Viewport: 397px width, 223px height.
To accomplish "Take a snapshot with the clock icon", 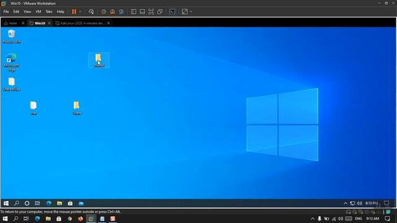I will tap(104, 12).
